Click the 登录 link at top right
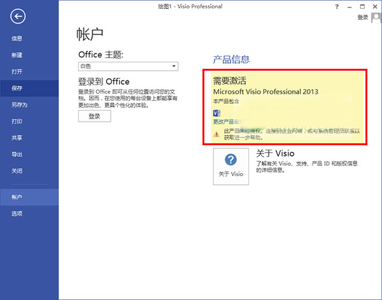382x300 pixels. (362, 17)
